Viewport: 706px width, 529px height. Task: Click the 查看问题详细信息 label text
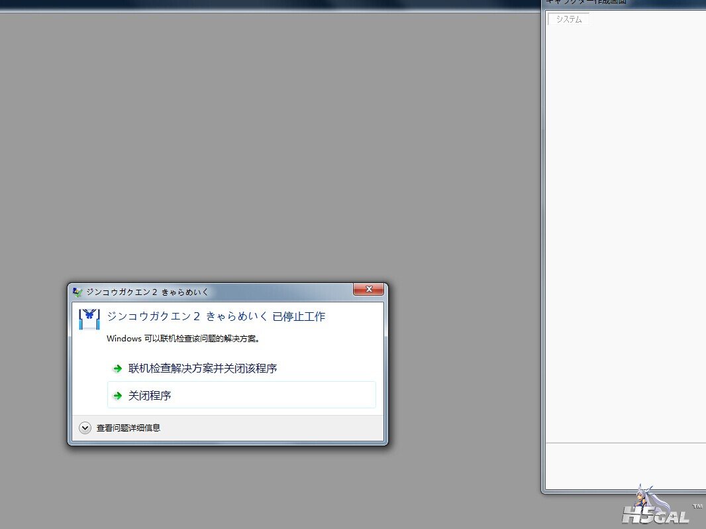128,428
